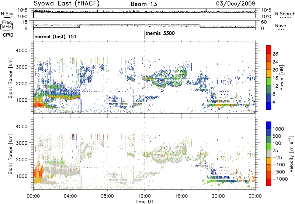
Task: Click the '500' label on Velocity color bar
Action: point(277,136)
